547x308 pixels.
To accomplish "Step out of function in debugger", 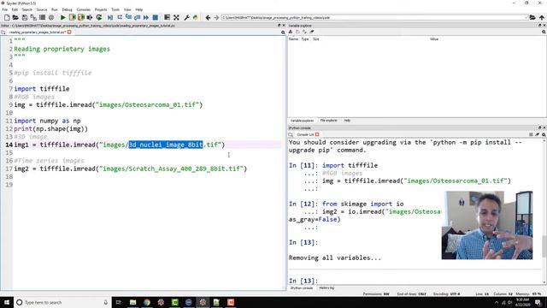I will 137,17.
